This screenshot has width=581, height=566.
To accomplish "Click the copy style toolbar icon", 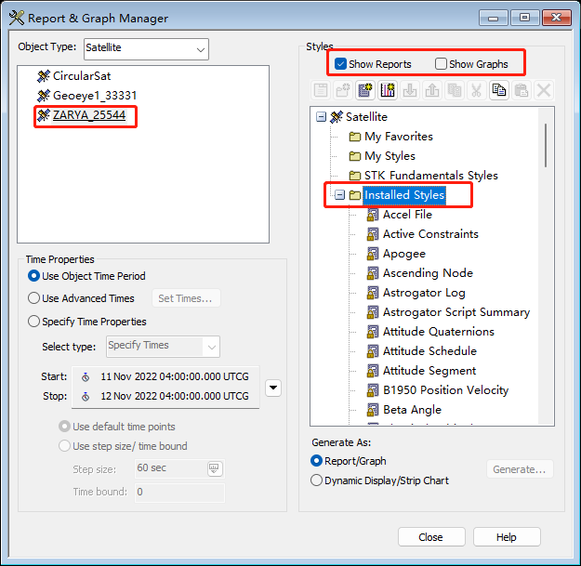I will point(498,90).
